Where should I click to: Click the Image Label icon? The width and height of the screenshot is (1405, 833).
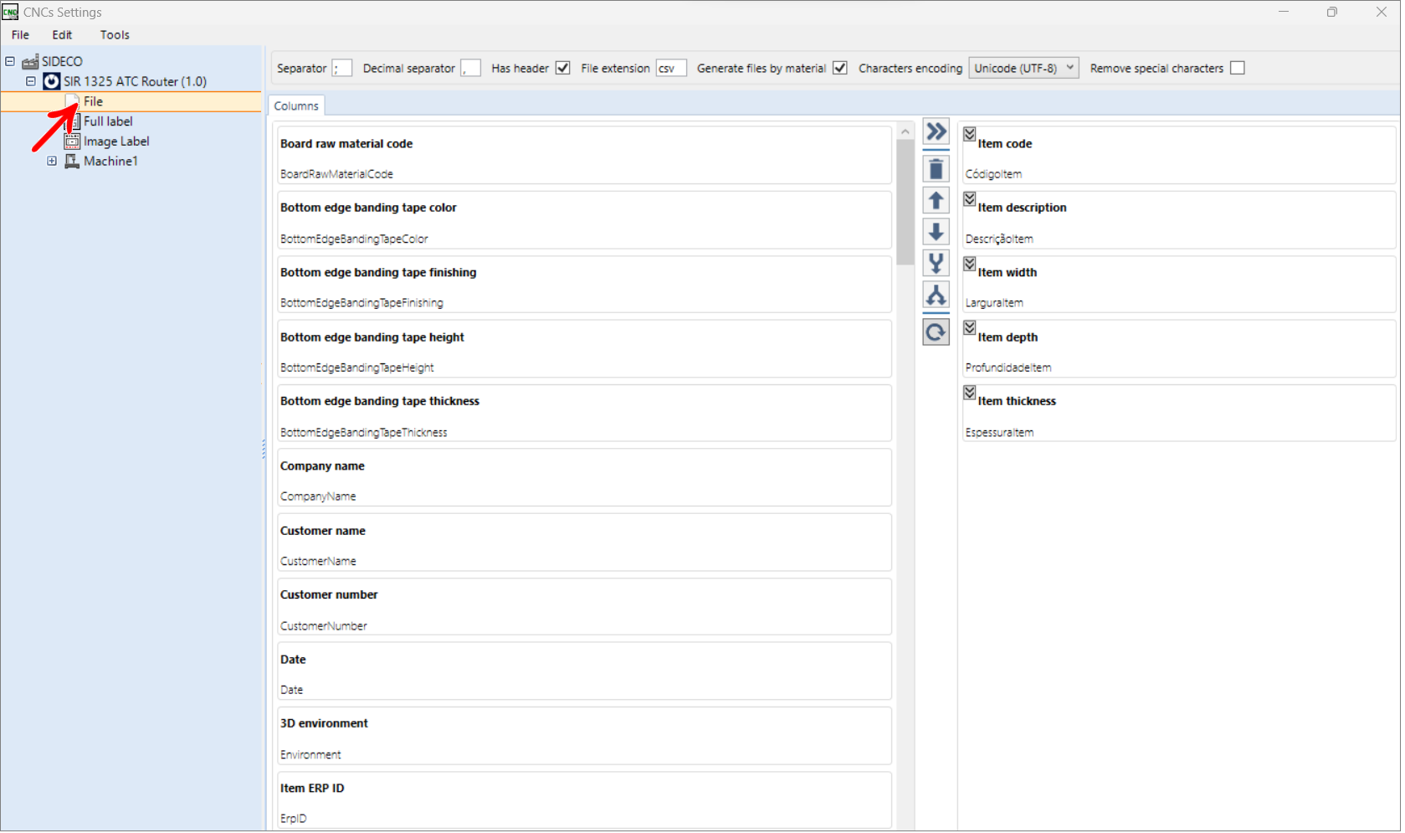tap(73, 142)
